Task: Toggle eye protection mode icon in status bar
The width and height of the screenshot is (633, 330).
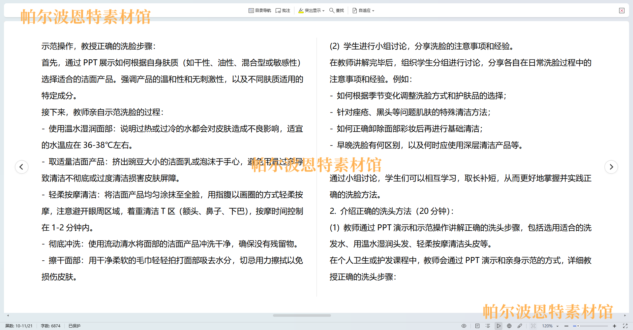Action: 464,326
